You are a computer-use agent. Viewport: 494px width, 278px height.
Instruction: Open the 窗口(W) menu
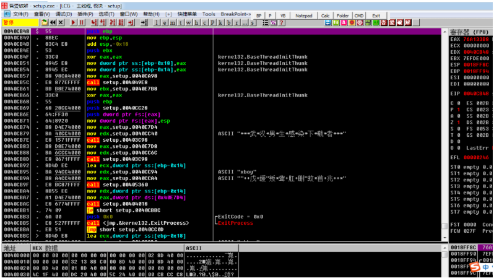click(x=129, y=14)
